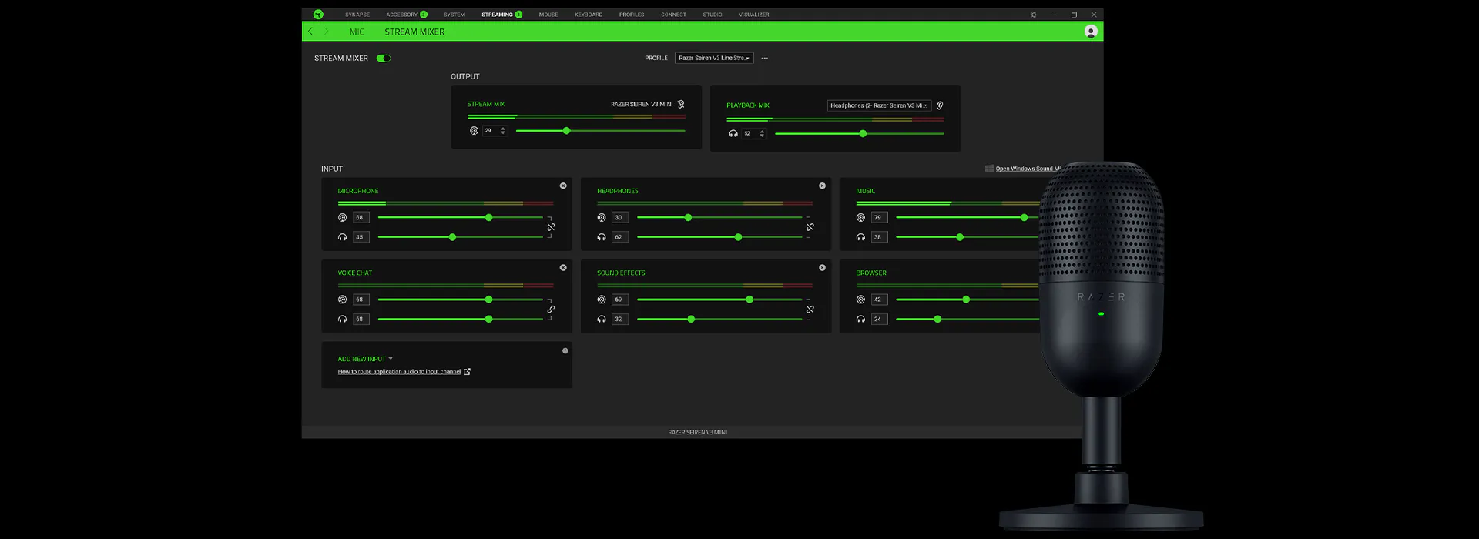Turn off the Stream Mixer toggle
Viewport: 1479px width, 539px height.
click(x=384, y=59)
